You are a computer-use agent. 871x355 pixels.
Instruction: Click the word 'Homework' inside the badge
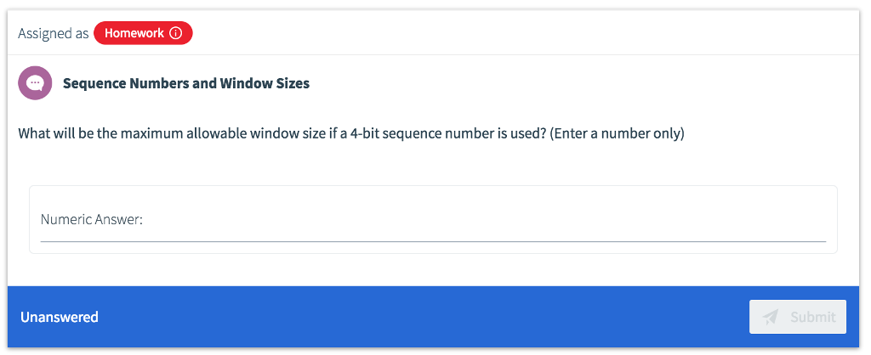(134, 33)
